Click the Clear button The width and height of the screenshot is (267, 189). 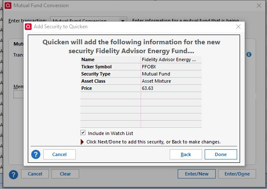65,174
